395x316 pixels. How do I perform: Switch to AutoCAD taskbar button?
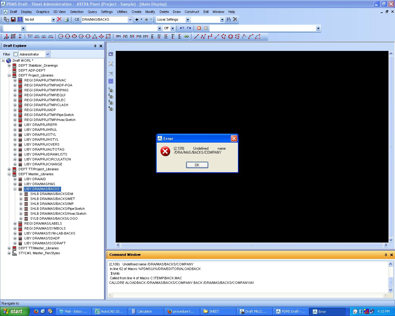109,311
